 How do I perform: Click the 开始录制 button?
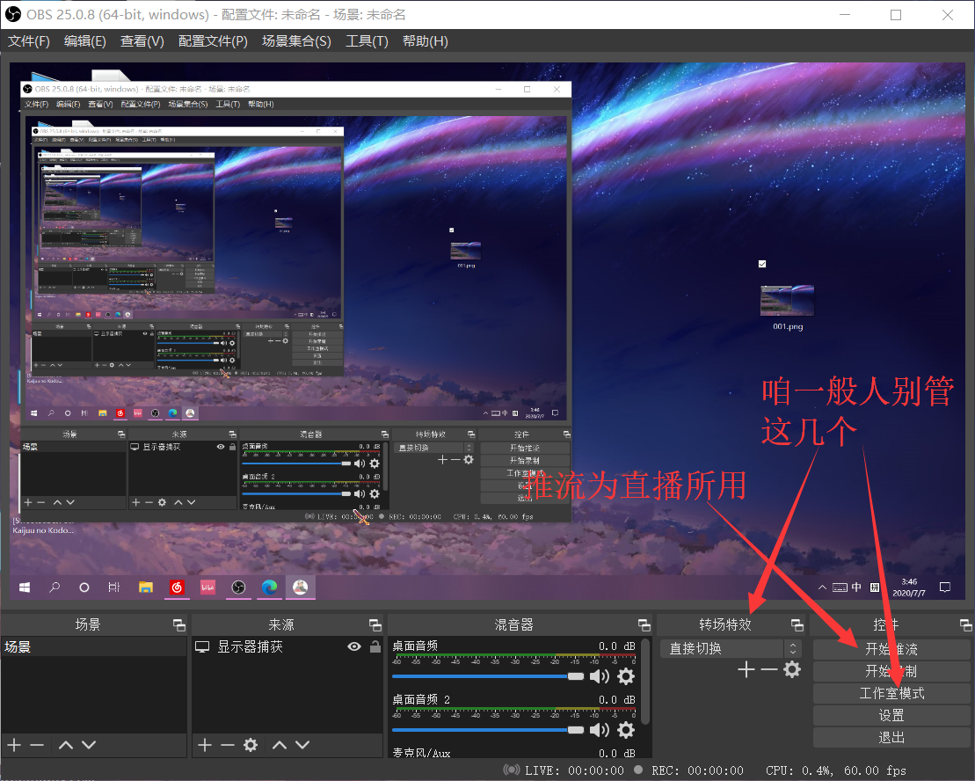click(x=891, y=672)
